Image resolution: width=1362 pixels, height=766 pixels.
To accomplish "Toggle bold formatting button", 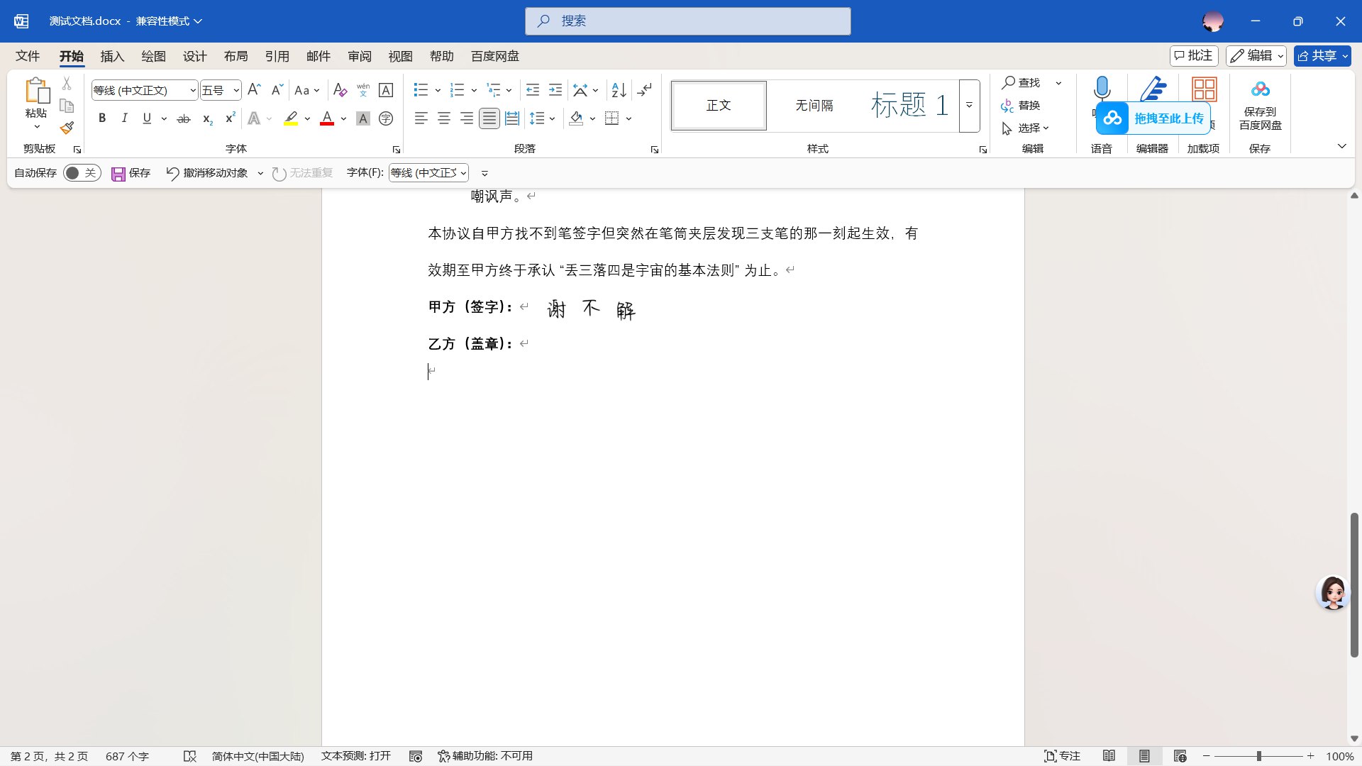I will coord(102,118).
